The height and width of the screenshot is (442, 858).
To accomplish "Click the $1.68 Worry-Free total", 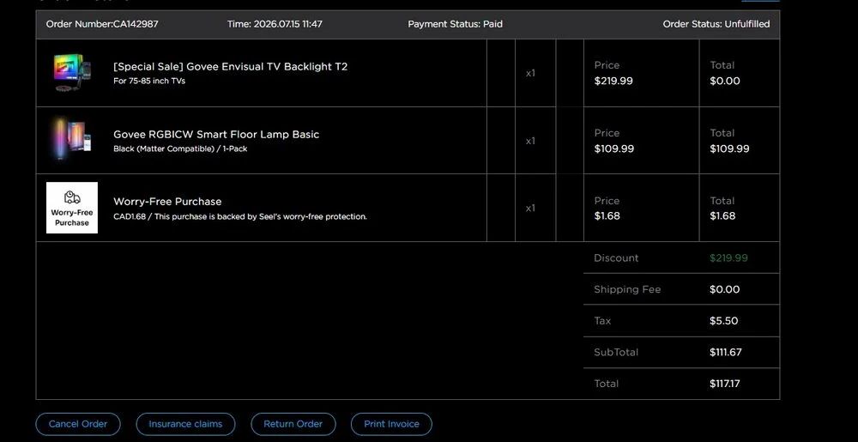I will (722, 216).
